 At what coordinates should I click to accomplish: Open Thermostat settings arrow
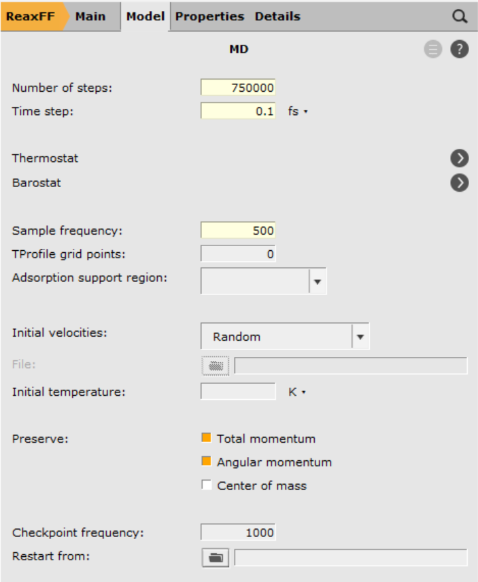coord(460,158)
